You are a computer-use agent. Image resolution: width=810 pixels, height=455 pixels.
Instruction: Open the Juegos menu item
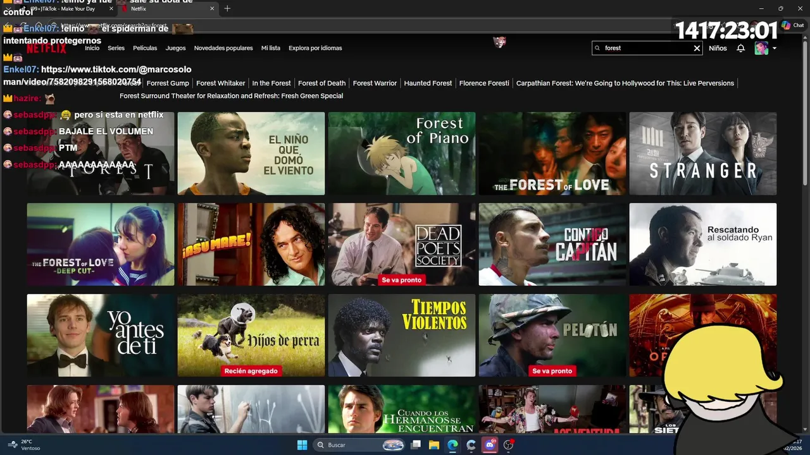pyautogui.click(x=176, y=48)
